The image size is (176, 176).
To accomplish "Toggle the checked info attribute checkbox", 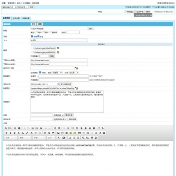I will (x=40, y=72).
